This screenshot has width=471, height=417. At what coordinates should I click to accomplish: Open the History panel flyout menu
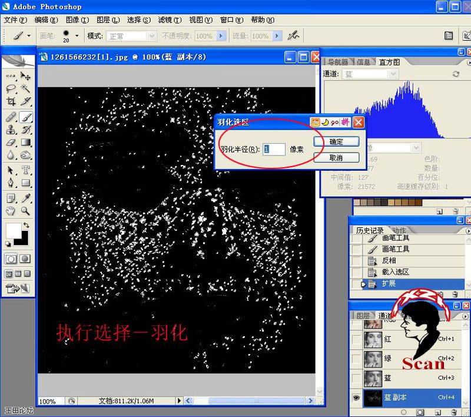[x=467, y=231]
